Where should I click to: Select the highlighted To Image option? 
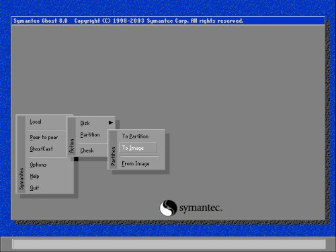tap(138, 148)
